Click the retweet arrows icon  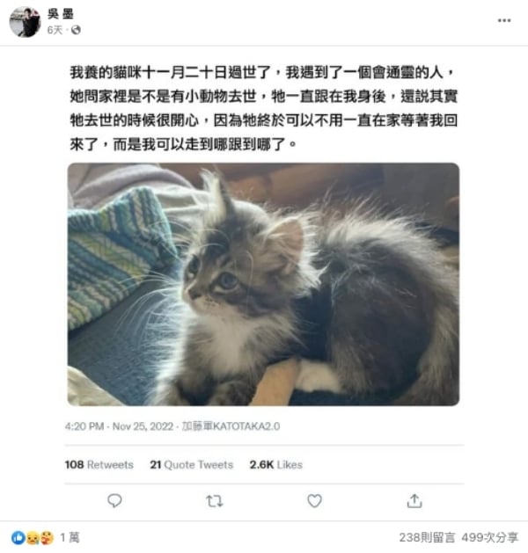coord(214,501)
